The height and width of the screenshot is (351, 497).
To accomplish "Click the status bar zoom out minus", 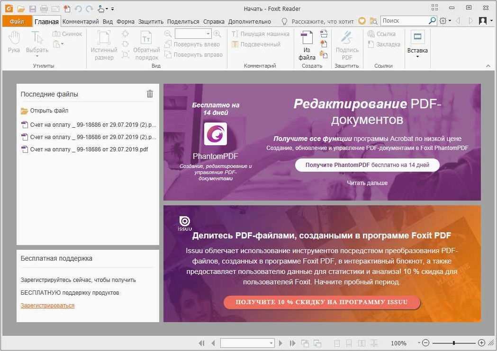I will click(425, 343).
